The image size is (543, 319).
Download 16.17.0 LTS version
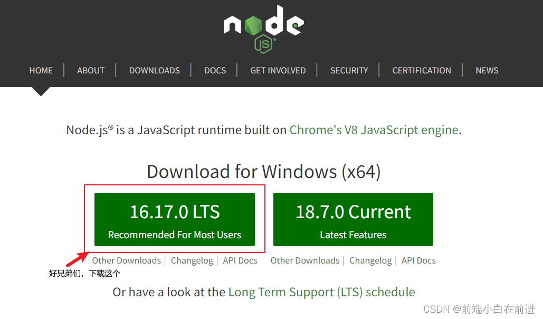click(x=175, y=220)
